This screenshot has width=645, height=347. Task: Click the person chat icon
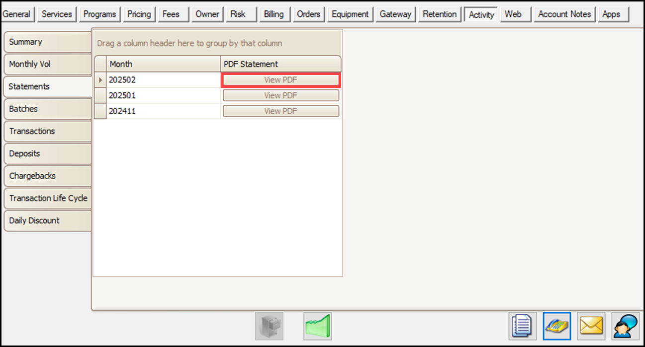(626, 326)
